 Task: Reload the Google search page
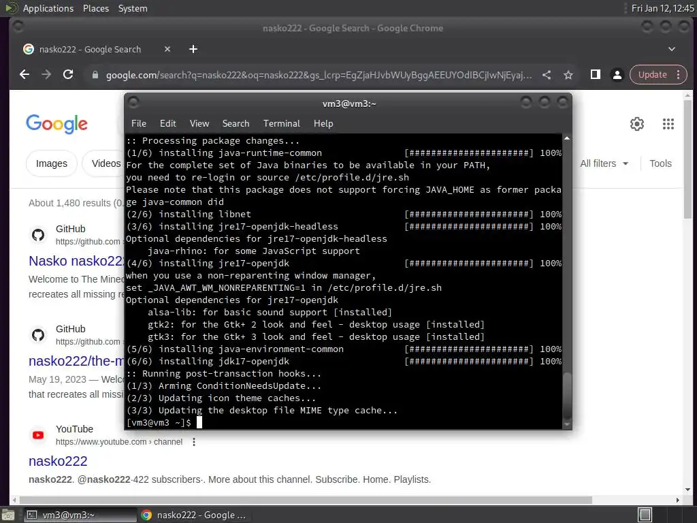pos(68,75)
